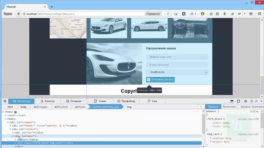Screen dimensions: 264x148
Task: Open the Вычислено computed sidebar tab
Action: click(x=229, y=107)
